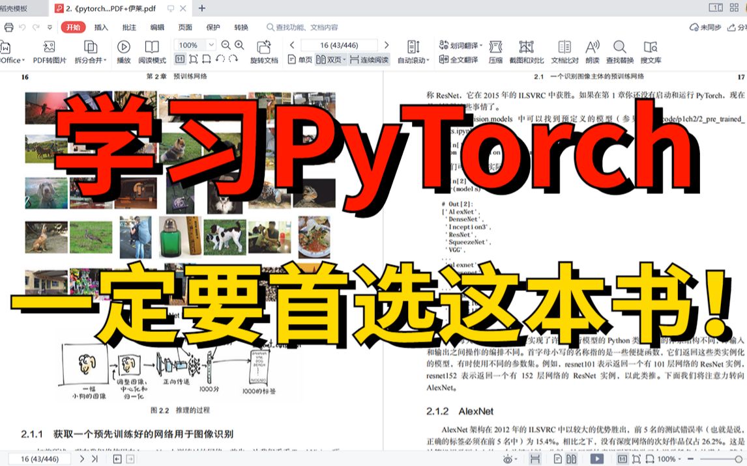
Task: Click the fit width icon
Action: (x=206, y=59)
